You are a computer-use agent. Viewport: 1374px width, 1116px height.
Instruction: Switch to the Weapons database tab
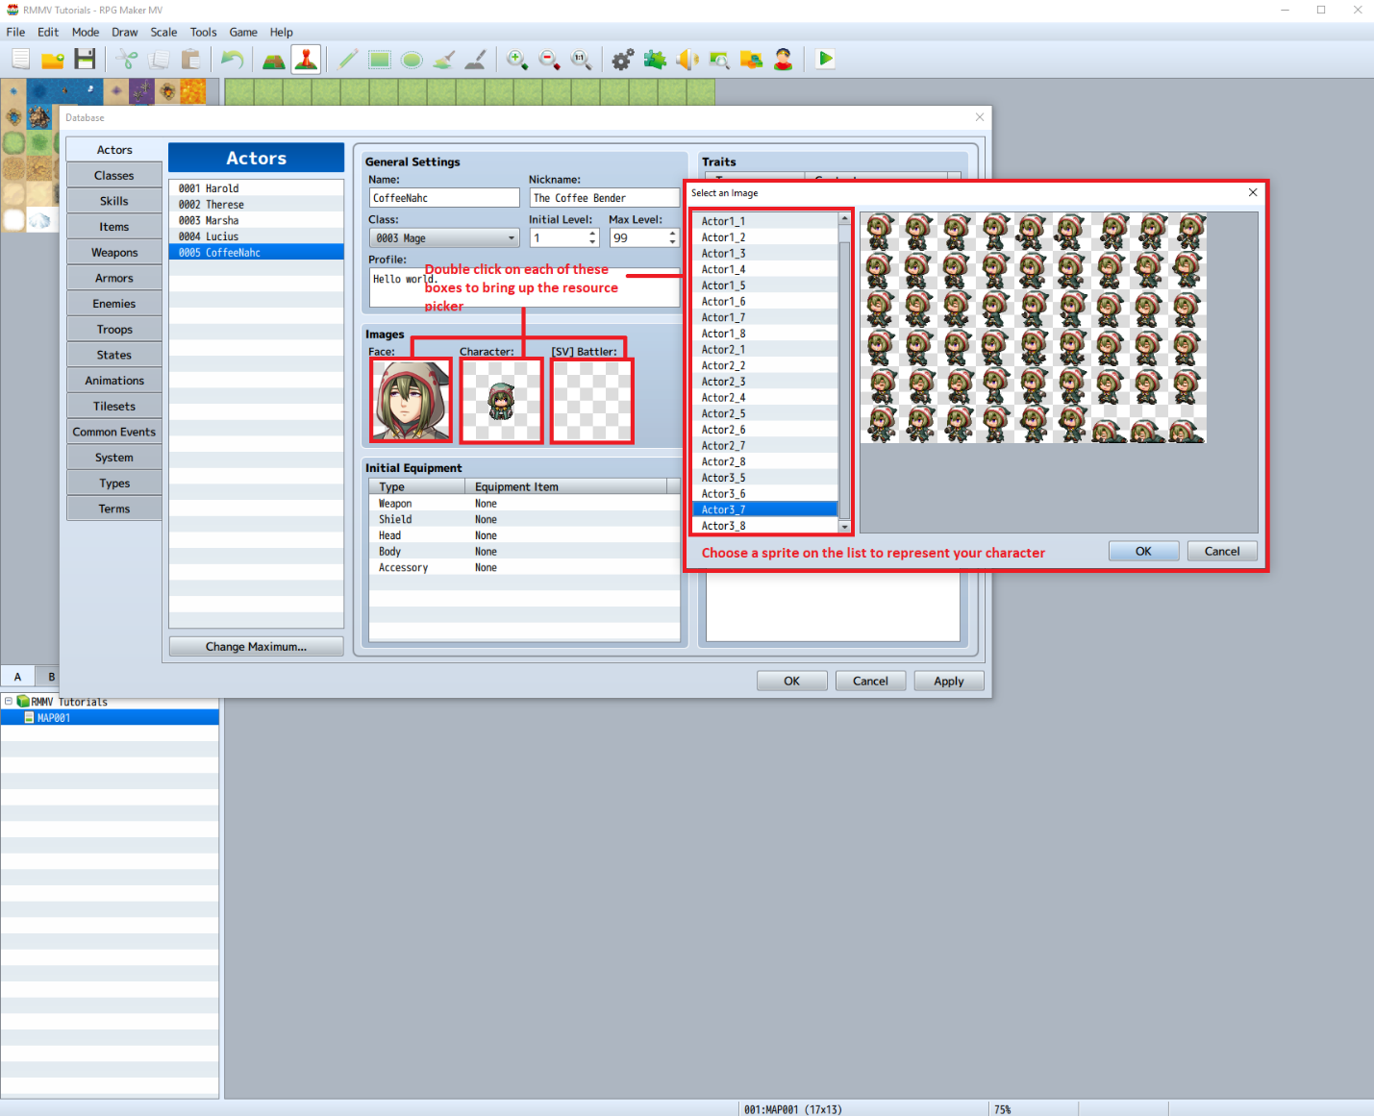tap(114, 253)
